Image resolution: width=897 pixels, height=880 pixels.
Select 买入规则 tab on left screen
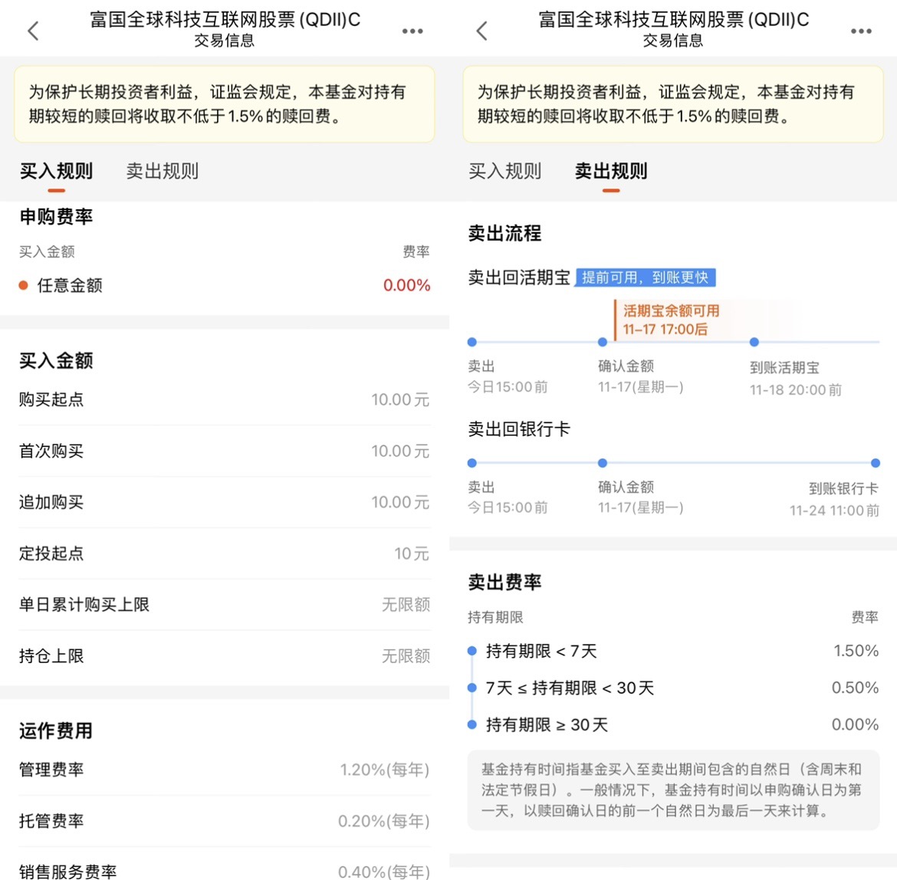pyautogui.click(x=56, y=171)
